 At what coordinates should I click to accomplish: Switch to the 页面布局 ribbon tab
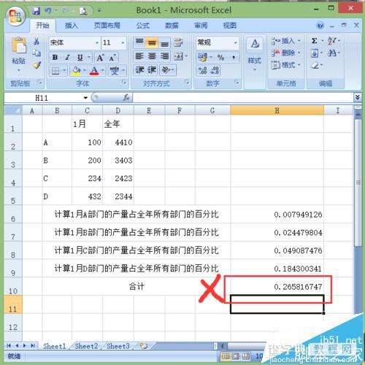tap(107, 26)
